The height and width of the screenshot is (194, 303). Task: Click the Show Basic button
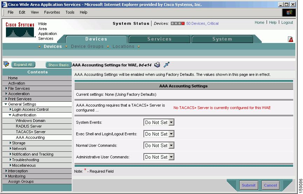click(x=58, y=65)
